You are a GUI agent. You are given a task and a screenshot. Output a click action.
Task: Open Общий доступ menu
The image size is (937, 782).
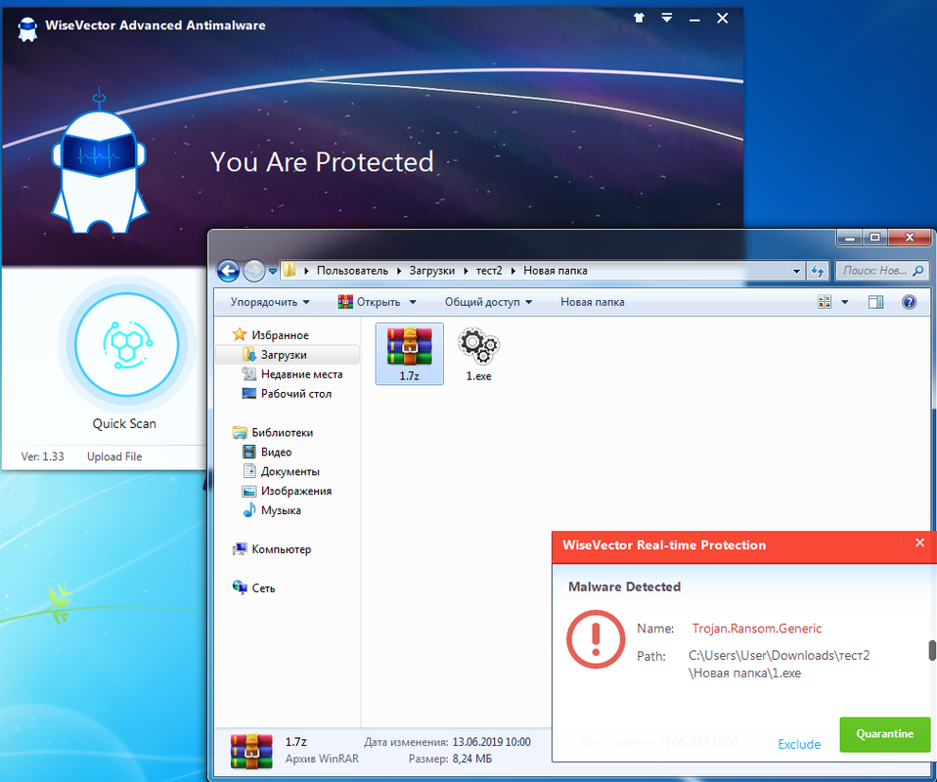pos(488,302)
